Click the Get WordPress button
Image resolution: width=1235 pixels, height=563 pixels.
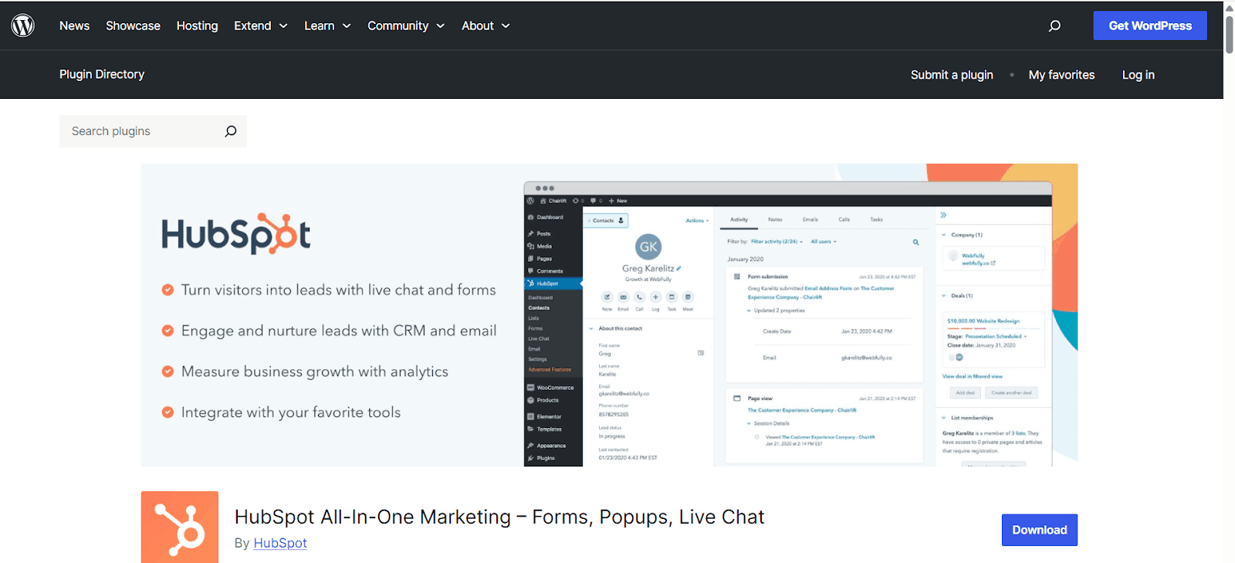coord(1150,25)
